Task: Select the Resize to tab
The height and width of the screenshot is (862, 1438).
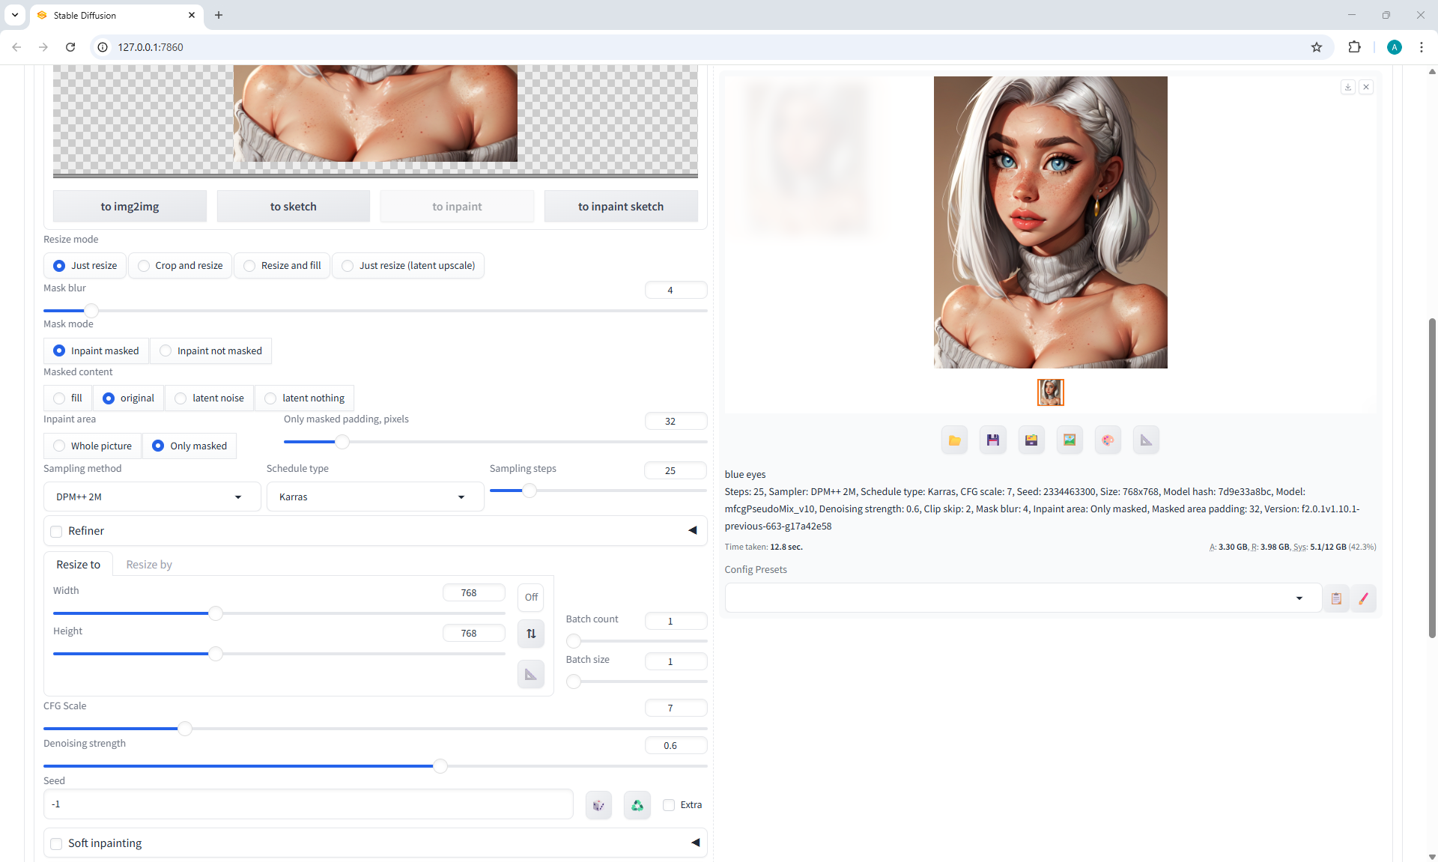Action: point(78,565)
